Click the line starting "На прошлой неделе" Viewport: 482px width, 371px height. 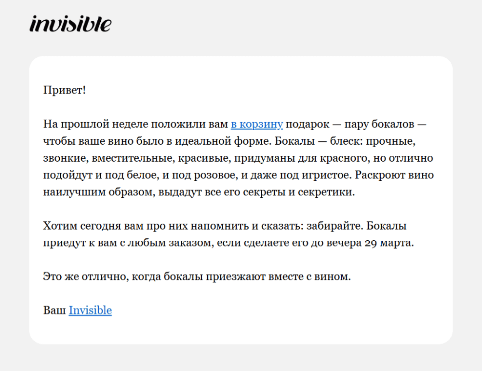click(x=235, y=124)
